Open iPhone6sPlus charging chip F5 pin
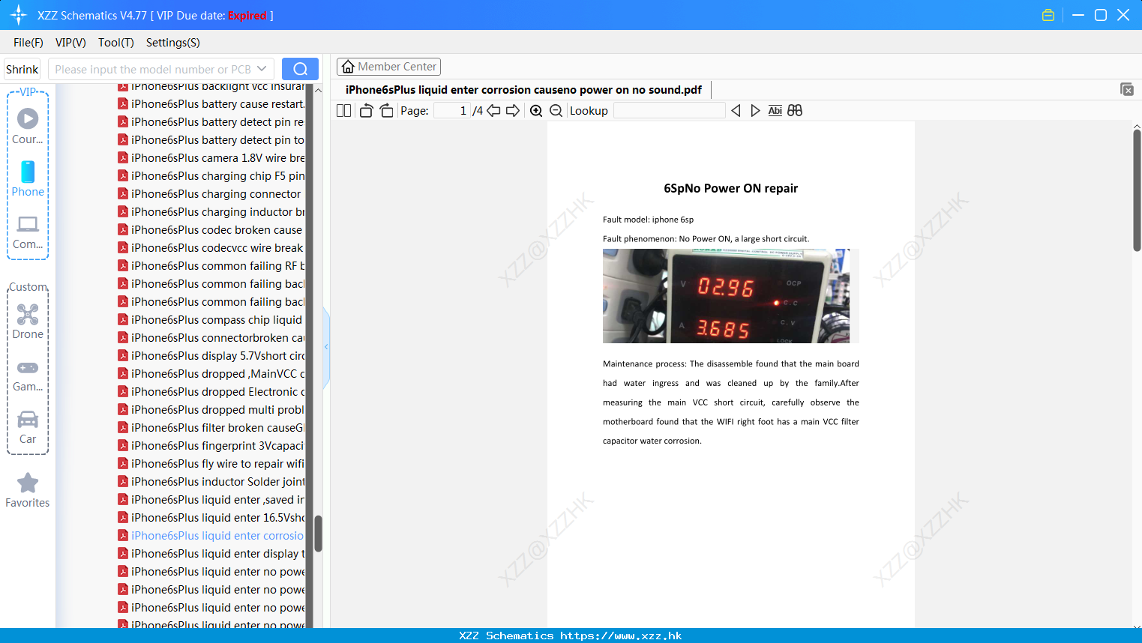The height and width of the screenshot is (643, 1142). click(211, 176)
